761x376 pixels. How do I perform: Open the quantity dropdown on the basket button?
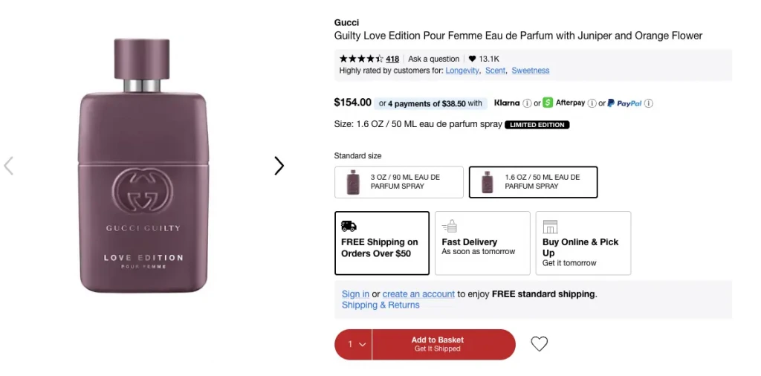[353, 345]
